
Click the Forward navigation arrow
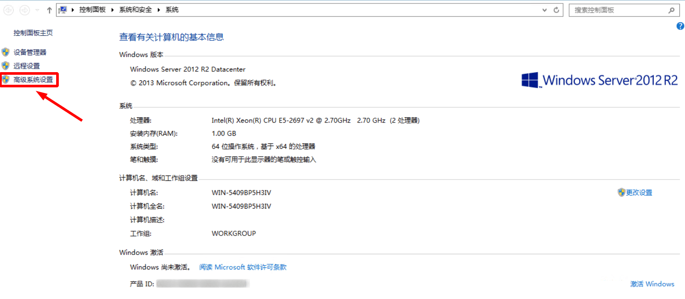point(25,10)
